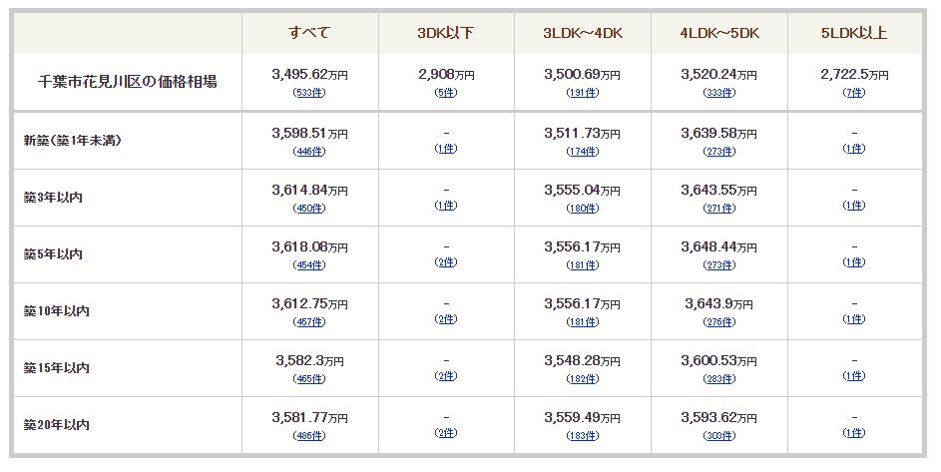941x472 pixels.
Task: Select the 4LDK~5DK column header
Action: (718, 33)
